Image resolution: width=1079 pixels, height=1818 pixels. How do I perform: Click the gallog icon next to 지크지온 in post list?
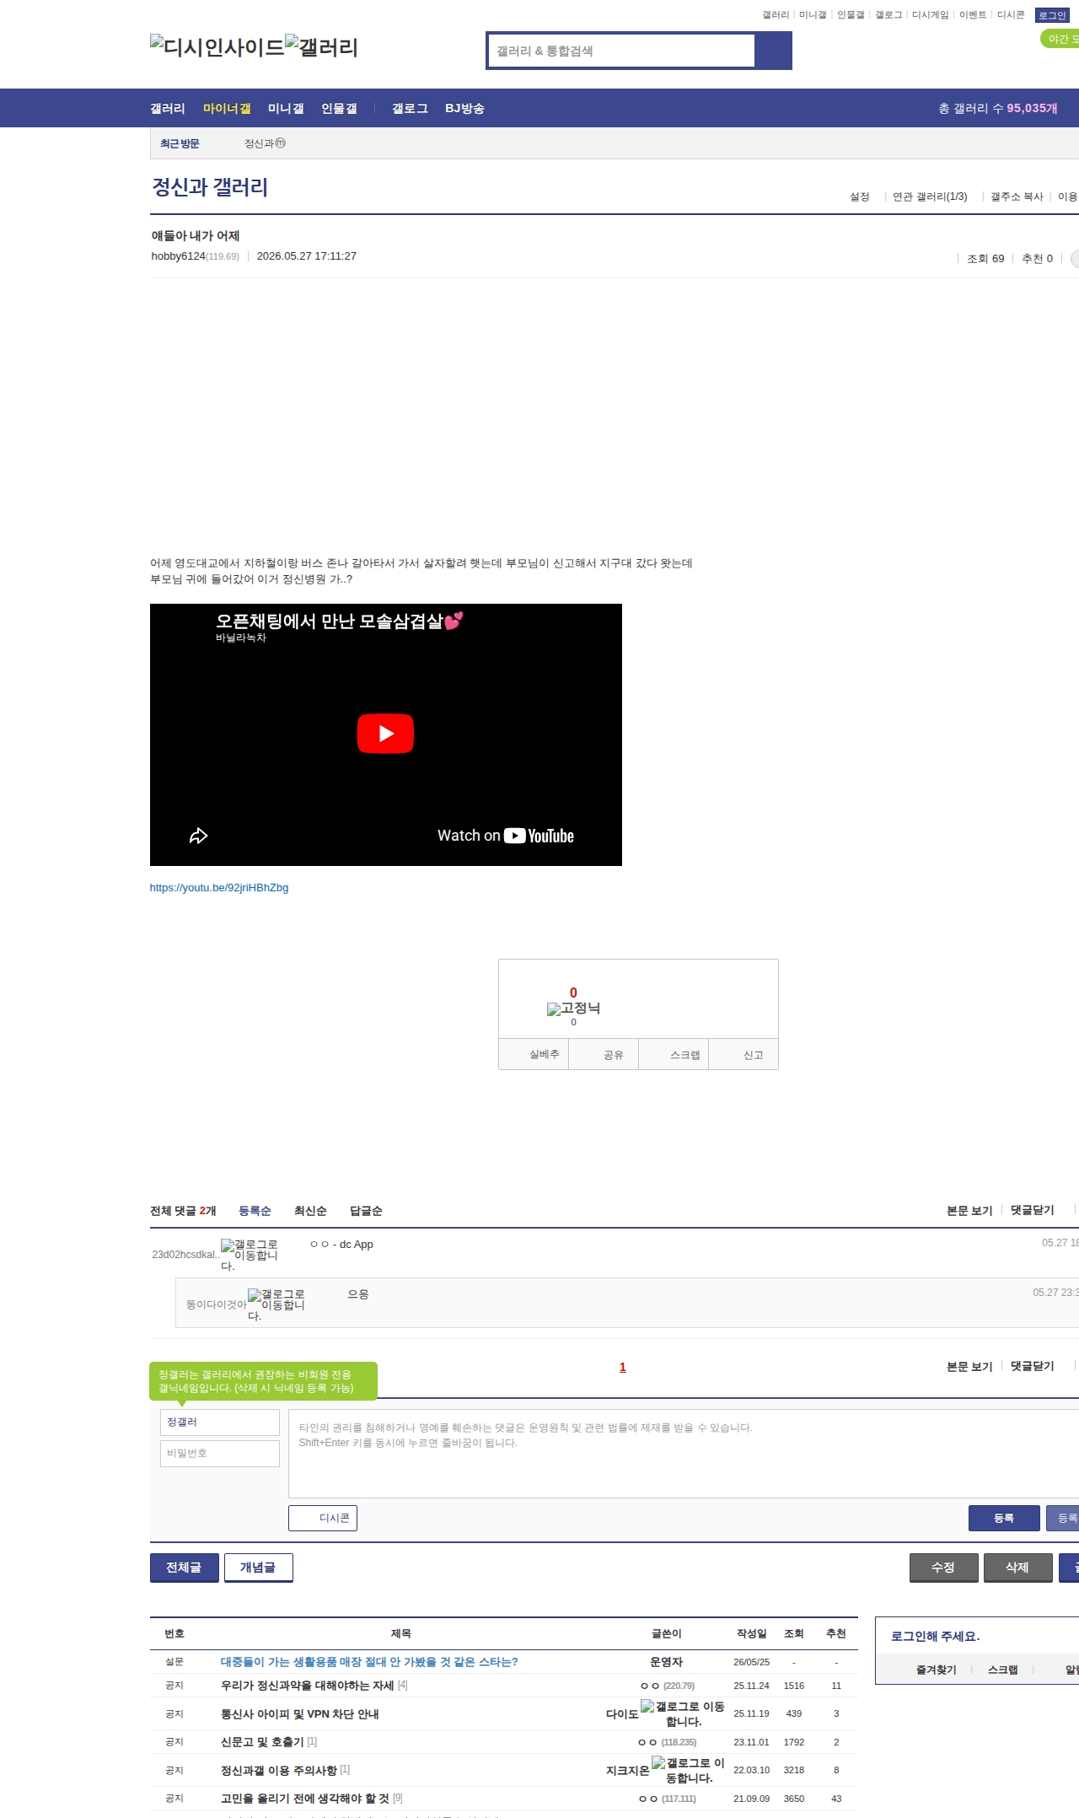(689, 1770)
